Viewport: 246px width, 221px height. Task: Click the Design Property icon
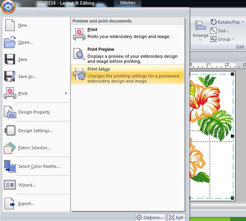point(10,112)
